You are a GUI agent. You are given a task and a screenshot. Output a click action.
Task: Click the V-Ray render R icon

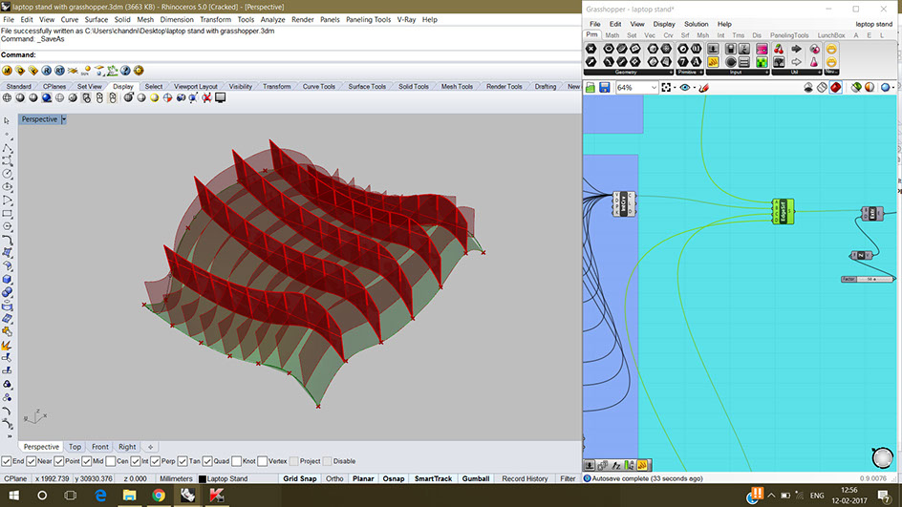pyautogui.click(x=47, y=71)
